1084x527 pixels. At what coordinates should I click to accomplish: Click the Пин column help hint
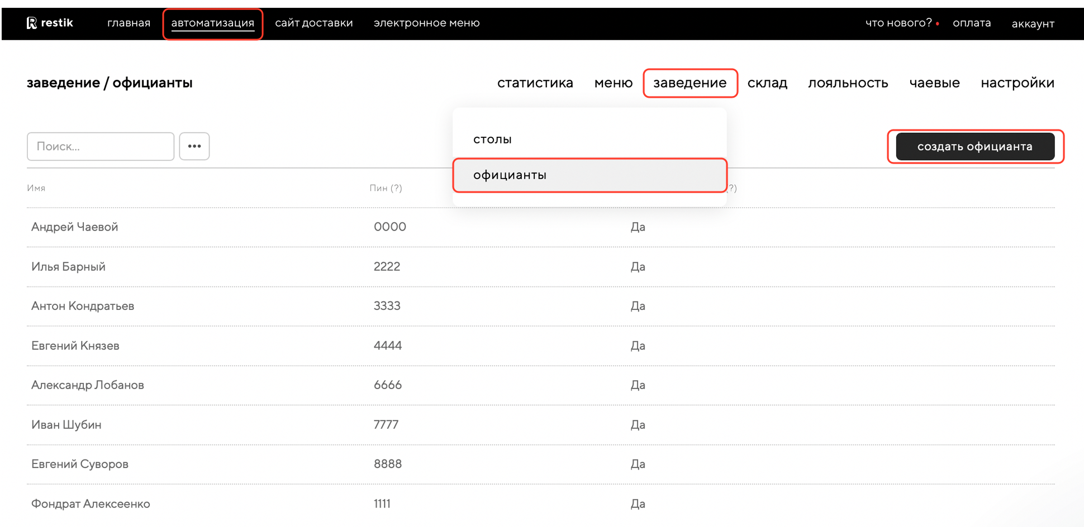click(396, 188)
